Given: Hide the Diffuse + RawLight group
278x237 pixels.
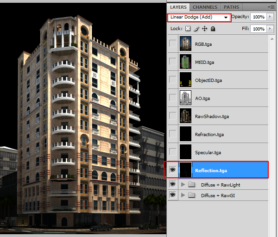Looking at the screenshot, I should tap(173, 184).
